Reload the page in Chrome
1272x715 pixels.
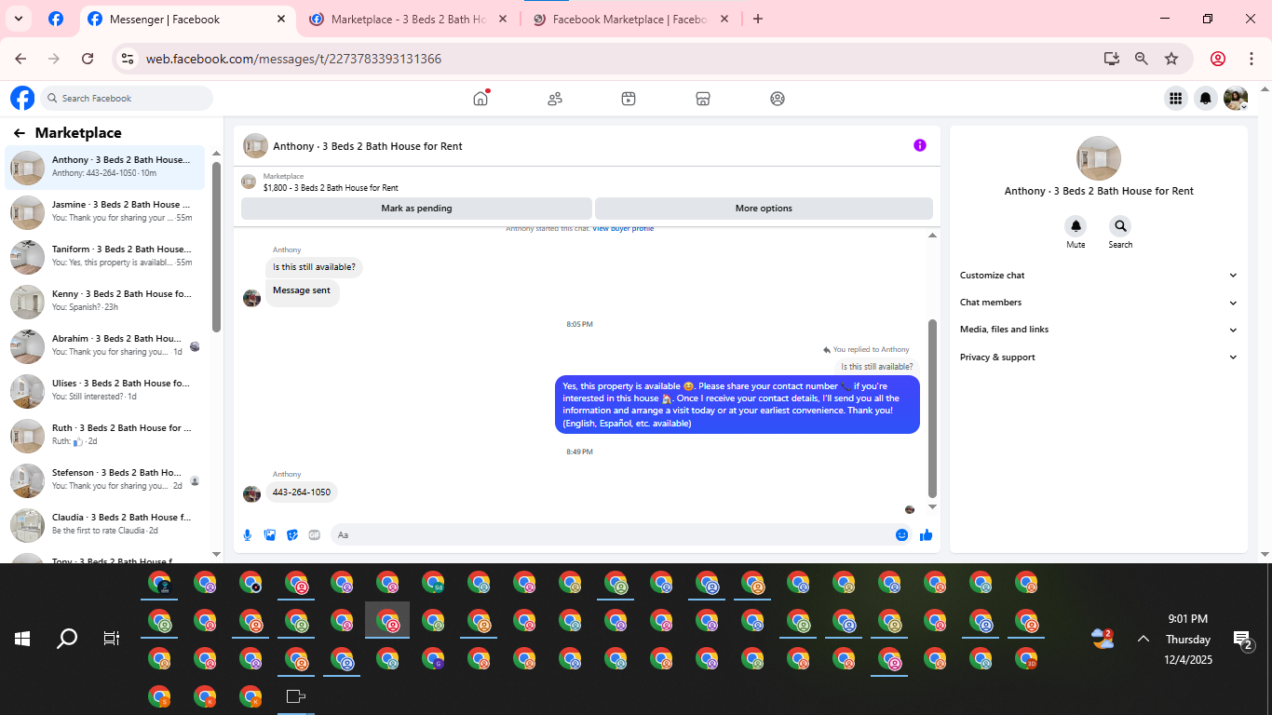click(88, 59)
